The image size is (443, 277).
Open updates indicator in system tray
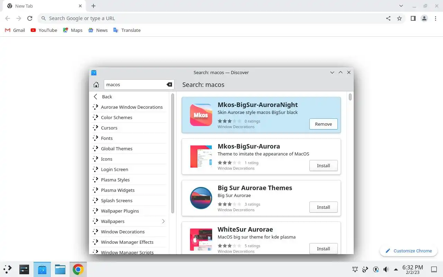tap(376, 269)
